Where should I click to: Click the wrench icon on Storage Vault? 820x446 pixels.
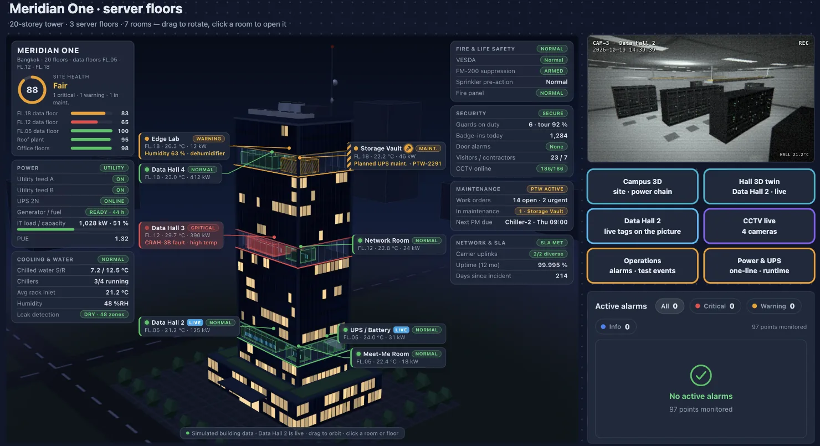pos(408,148)
